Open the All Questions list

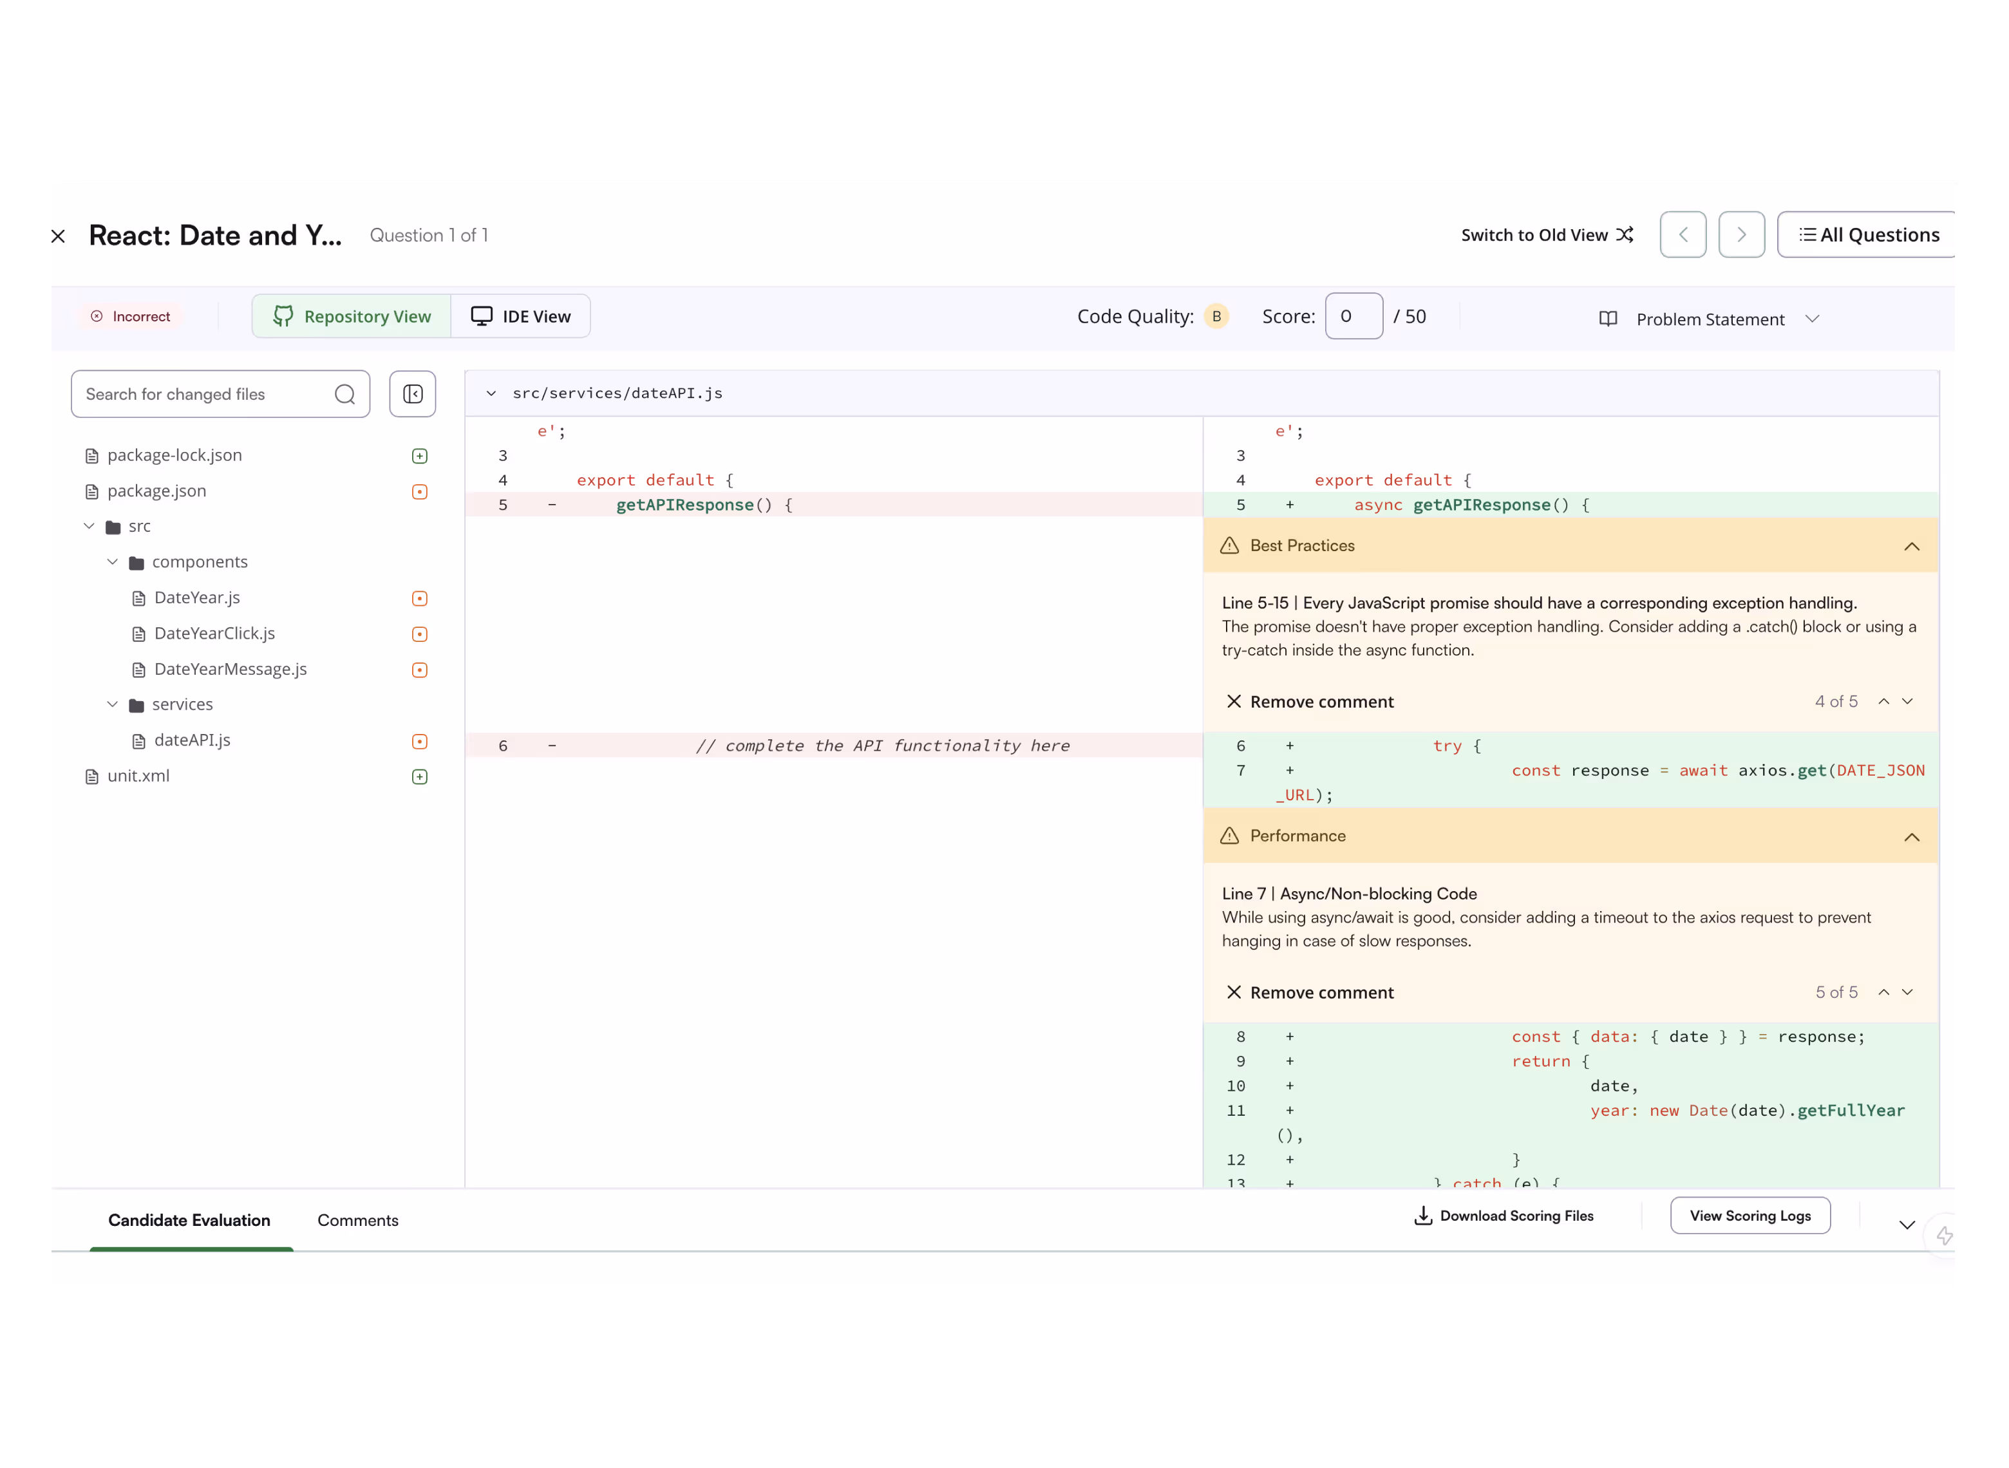1867,234
